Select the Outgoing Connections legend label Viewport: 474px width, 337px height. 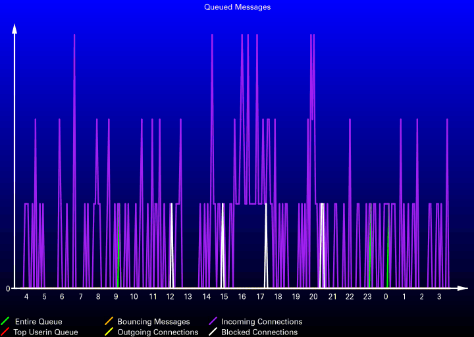(x=157, y=332)
